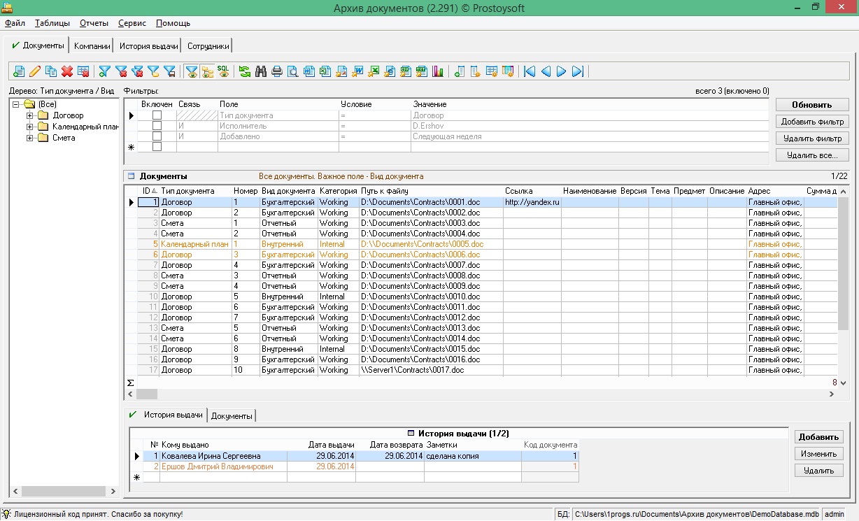Sort by the 'Тип документа' column header

(195, 191)
